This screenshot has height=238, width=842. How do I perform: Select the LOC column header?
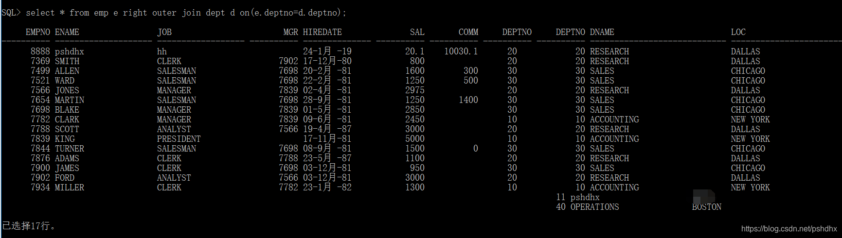[x=738, y=32]
